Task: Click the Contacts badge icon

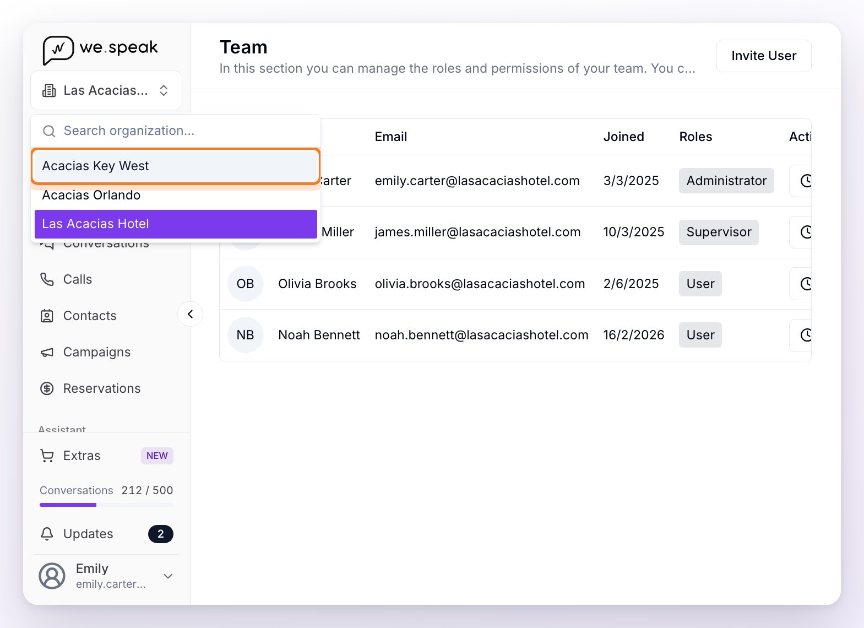Action: (x=47, y=316)
